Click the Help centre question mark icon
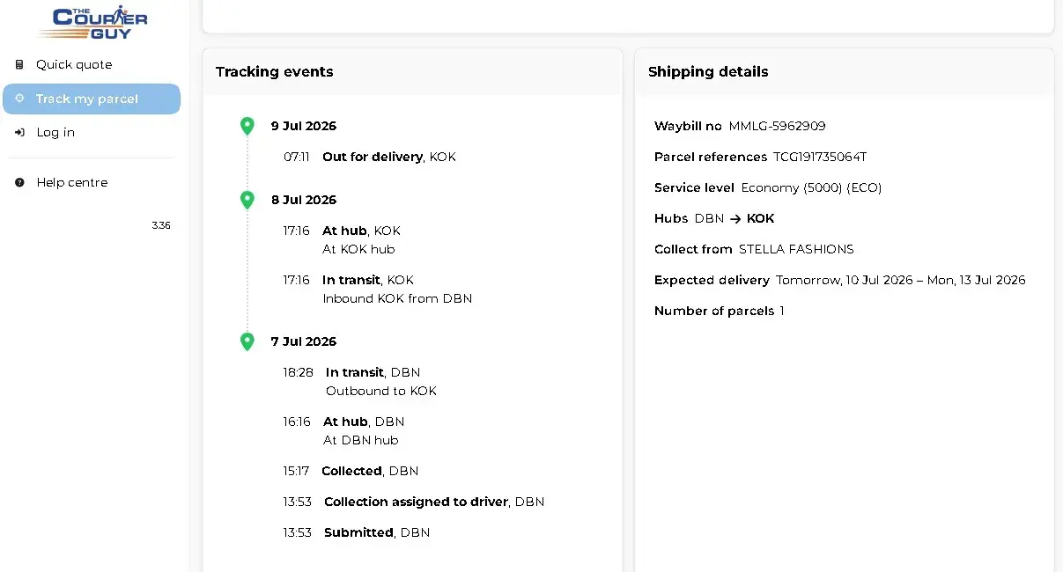Viewport: 1063px width, 572px height. tap(19, 182)
